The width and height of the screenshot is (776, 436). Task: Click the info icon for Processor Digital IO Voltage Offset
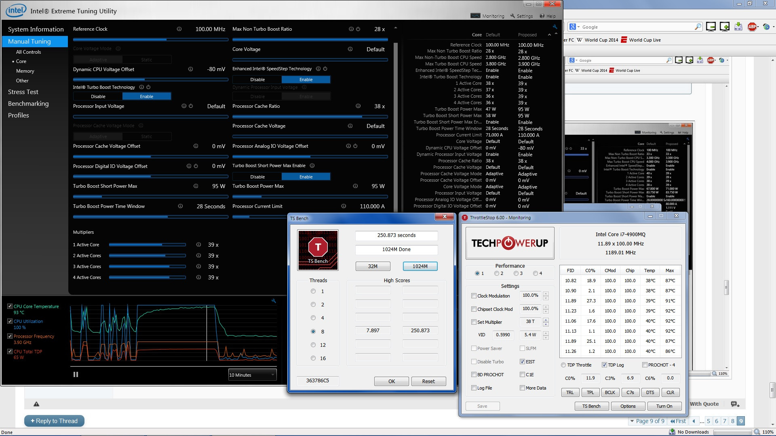point(189,166)
